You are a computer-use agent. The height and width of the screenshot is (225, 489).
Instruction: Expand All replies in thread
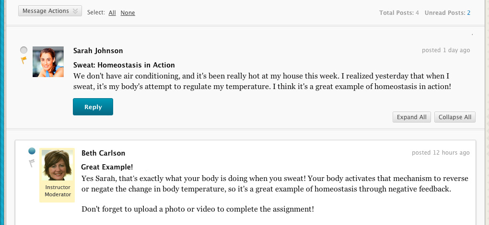[411, 117]
